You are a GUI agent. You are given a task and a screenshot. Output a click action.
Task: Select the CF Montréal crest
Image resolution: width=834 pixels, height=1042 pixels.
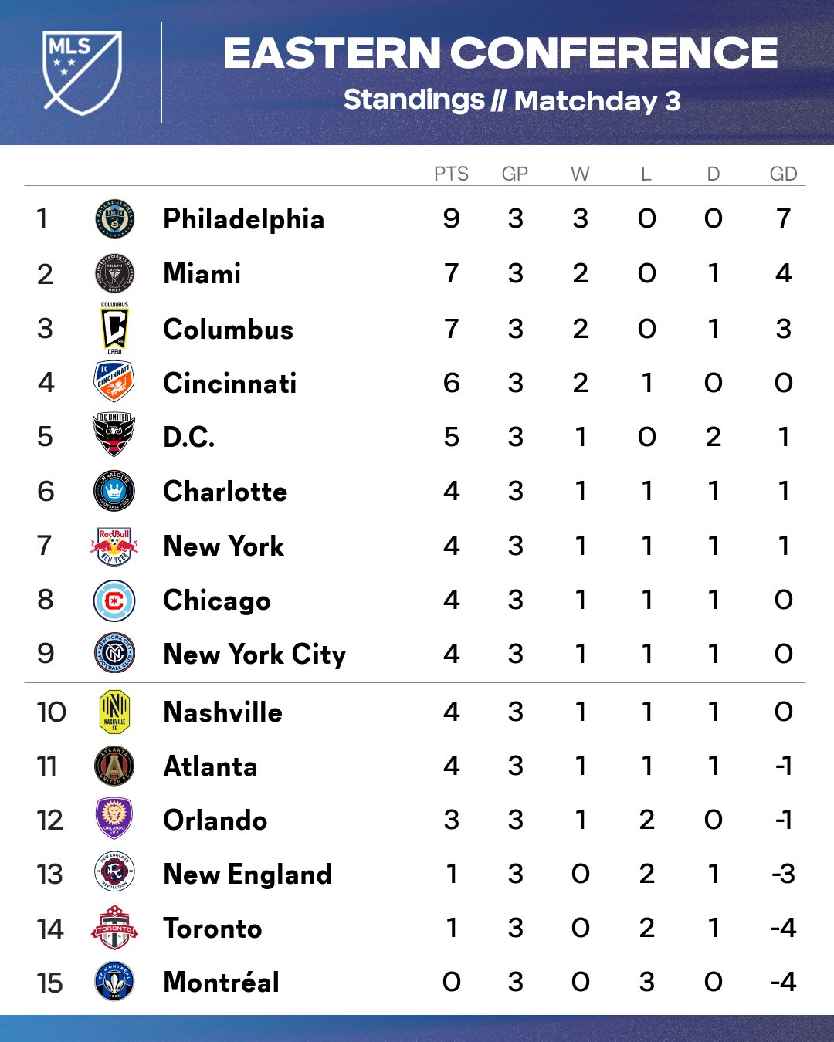(114, 982)
